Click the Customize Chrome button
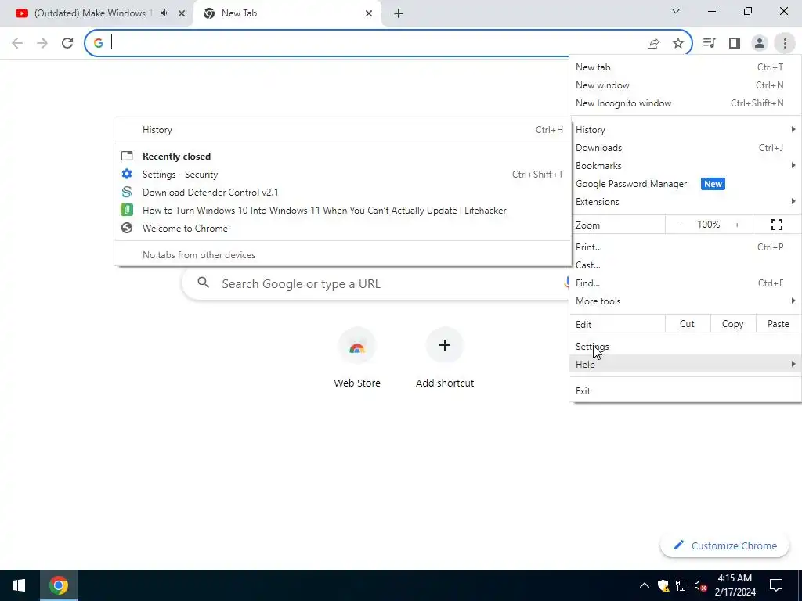802x601 pixels. [725, 545]
